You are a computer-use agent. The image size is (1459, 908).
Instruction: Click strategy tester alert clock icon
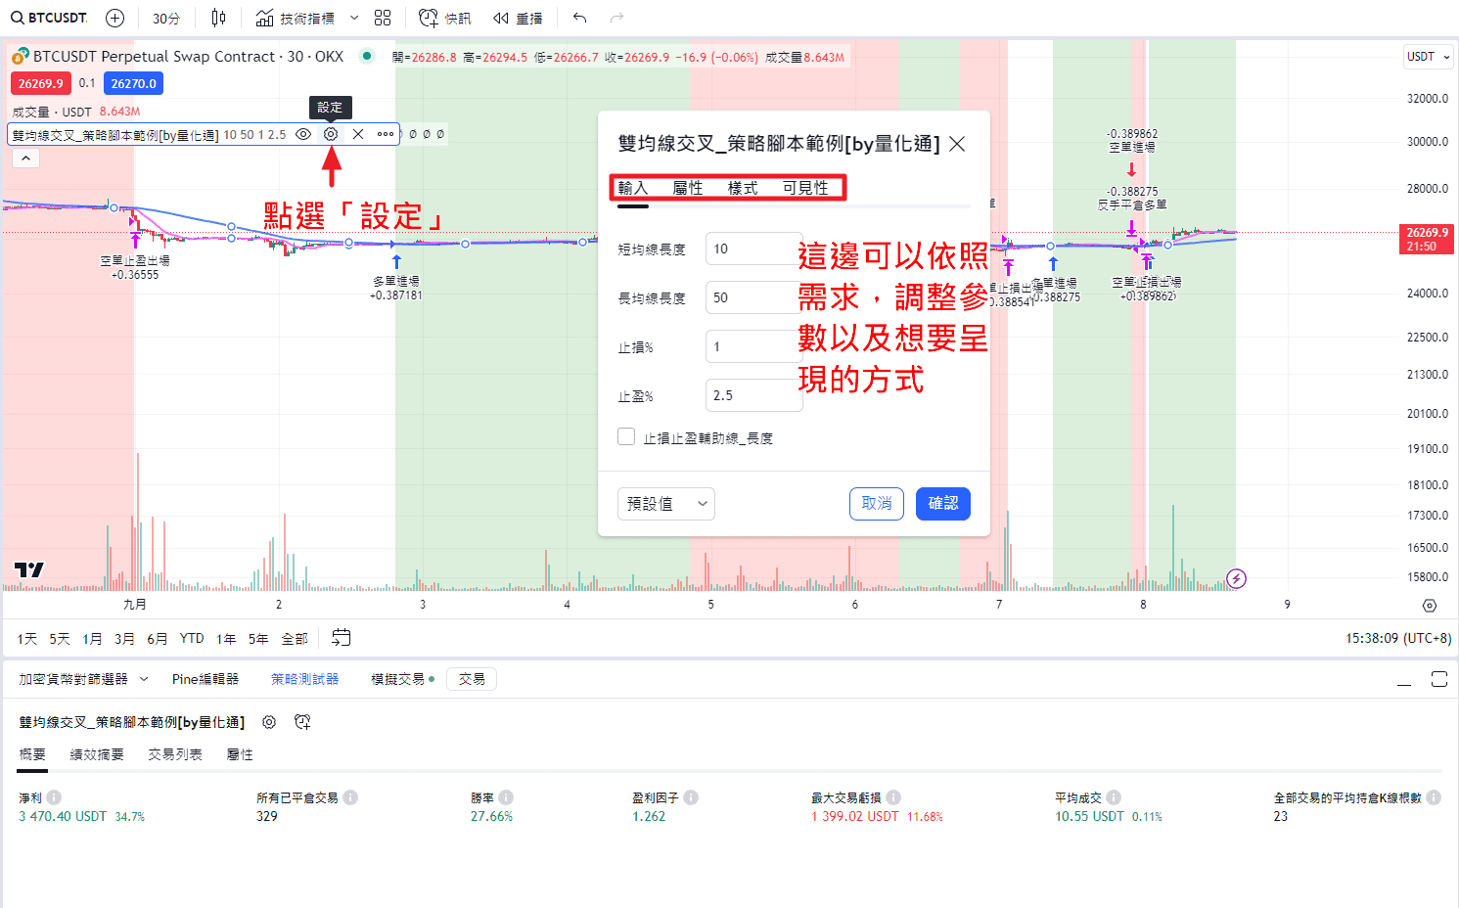pos(302,722)
